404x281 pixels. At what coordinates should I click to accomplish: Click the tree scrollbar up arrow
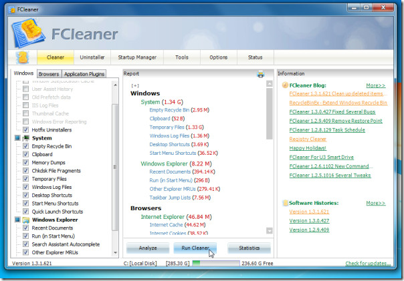point(115,85)
